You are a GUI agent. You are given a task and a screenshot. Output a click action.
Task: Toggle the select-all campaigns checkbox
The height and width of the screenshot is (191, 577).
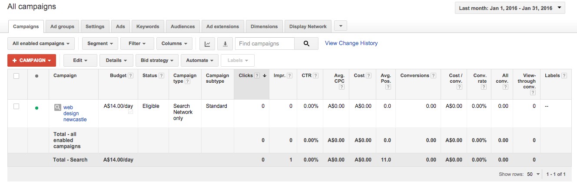pos(17,76)
